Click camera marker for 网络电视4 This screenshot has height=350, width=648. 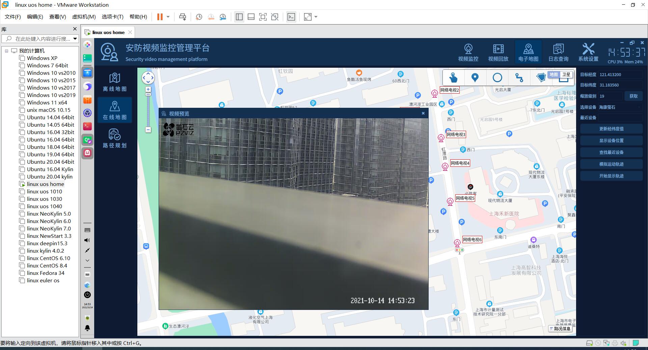(x=445, y=166)
